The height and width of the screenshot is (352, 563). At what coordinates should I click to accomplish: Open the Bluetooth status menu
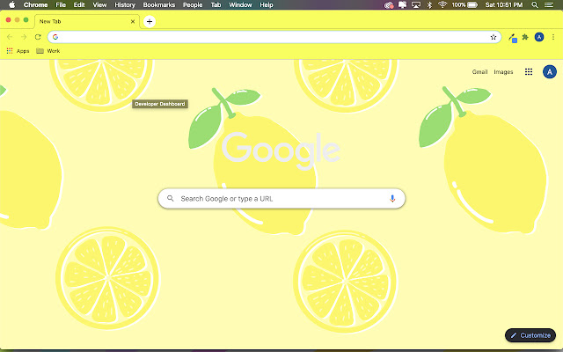click(429, 4)
